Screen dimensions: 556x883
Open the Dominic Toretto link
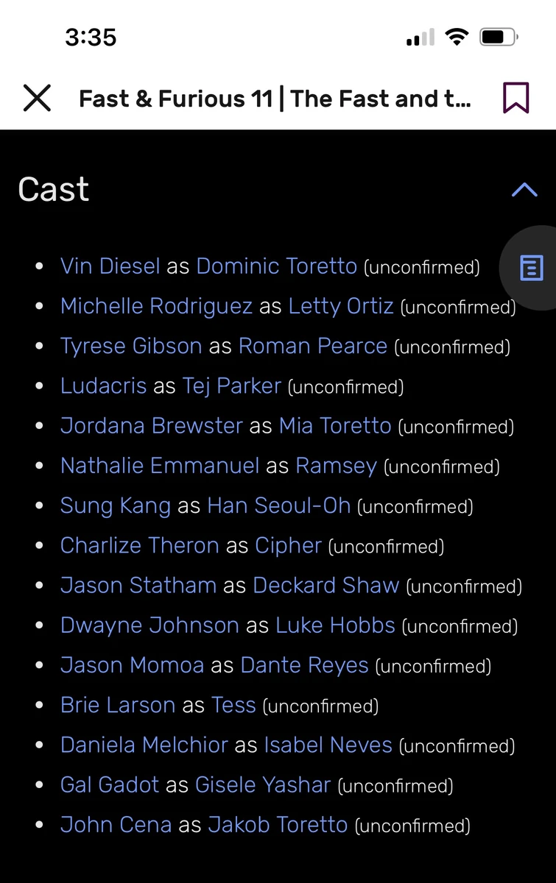pos(277,266)
